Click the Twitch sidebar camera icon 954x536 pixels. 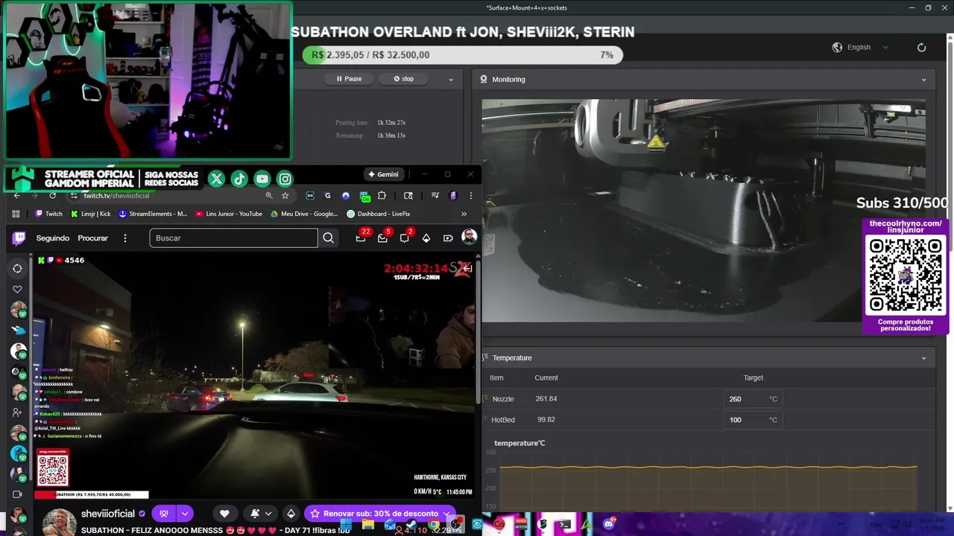click(17, 494)
